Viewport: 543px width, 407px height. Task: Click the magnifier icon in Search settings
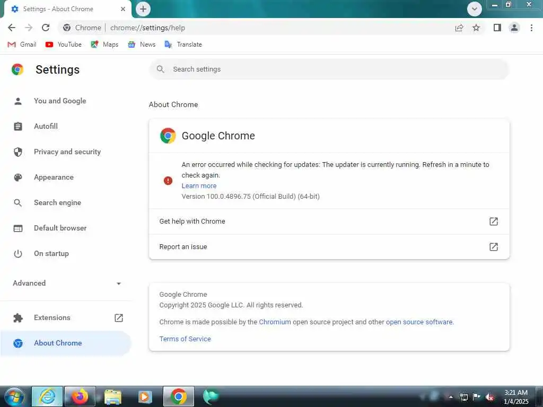coord(160,69)
